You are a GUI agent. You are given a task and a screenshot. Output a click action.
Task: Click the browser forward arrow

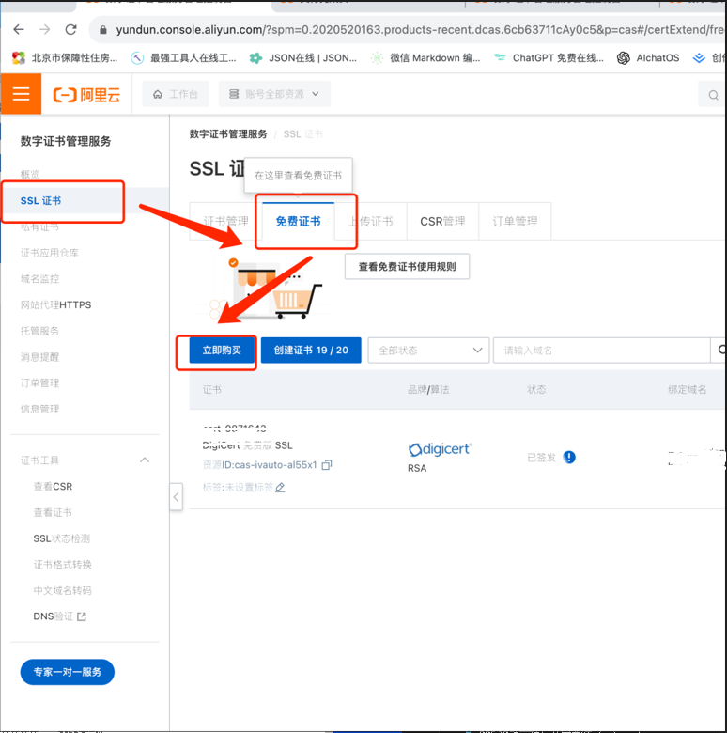tap(44, 30)
